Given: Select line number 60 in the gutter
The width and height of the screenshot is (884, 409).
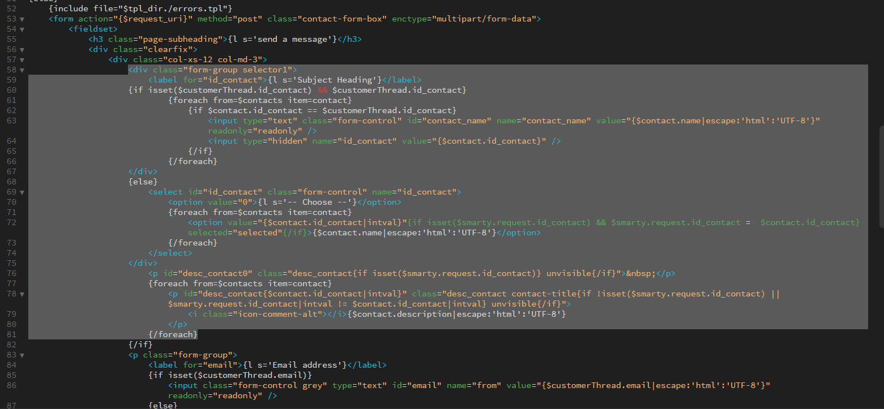Looking at the screenshot, I should pyautogui.click(x=12, y=91).
